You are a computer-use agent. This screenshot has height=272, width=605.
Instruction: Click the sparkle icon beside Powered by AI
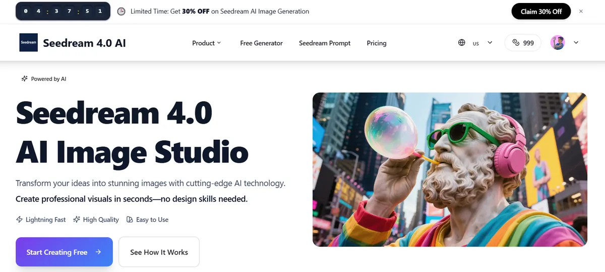click(x=24, y=79)
